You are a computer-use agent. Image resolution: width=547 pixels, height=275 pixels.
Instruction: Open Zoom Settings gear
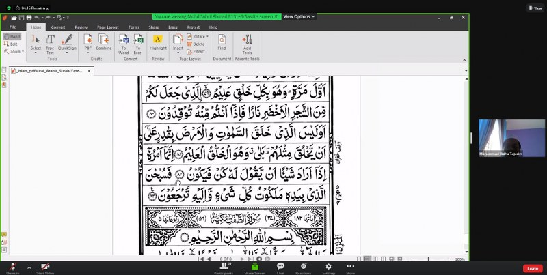coord(328,268)
